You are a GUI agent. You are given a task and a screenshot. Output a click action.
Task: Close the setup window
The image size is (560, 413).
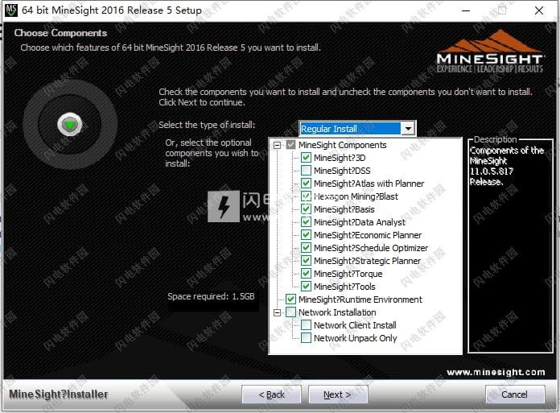[x=538, y=10]
